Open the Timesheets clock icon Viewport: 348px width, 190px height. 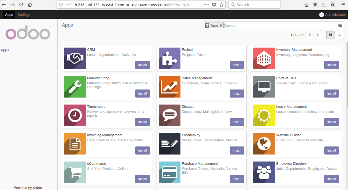(75, 115)
